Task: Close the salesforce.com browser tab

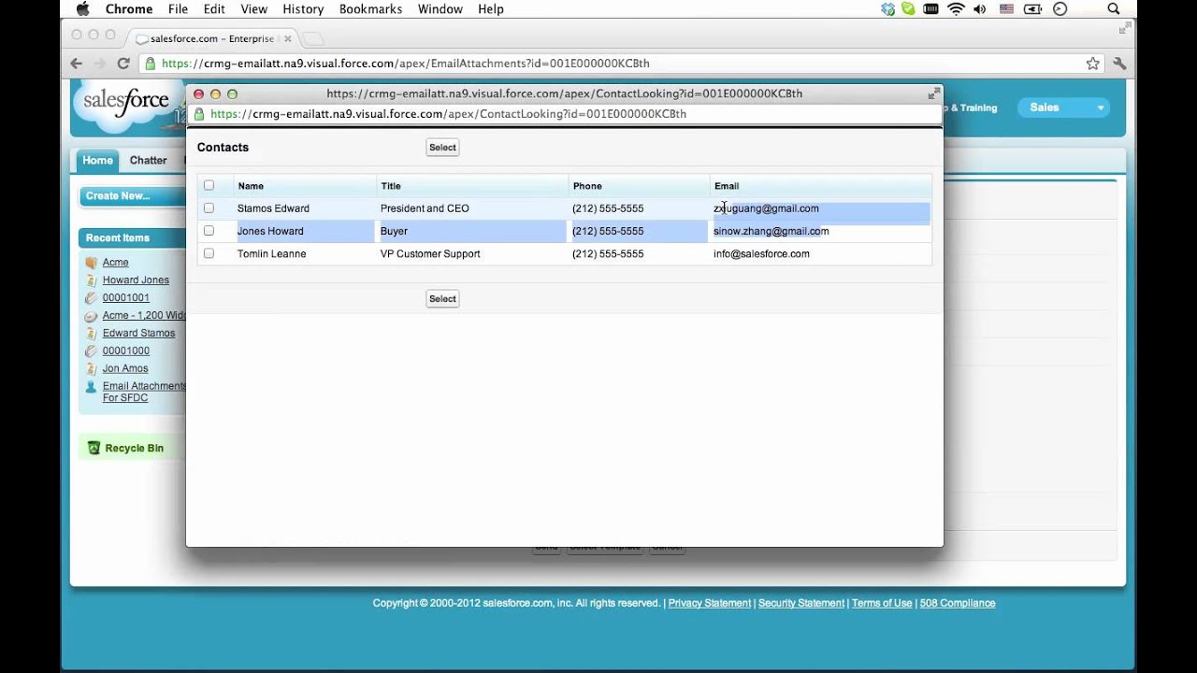Action: click(287, 38)
